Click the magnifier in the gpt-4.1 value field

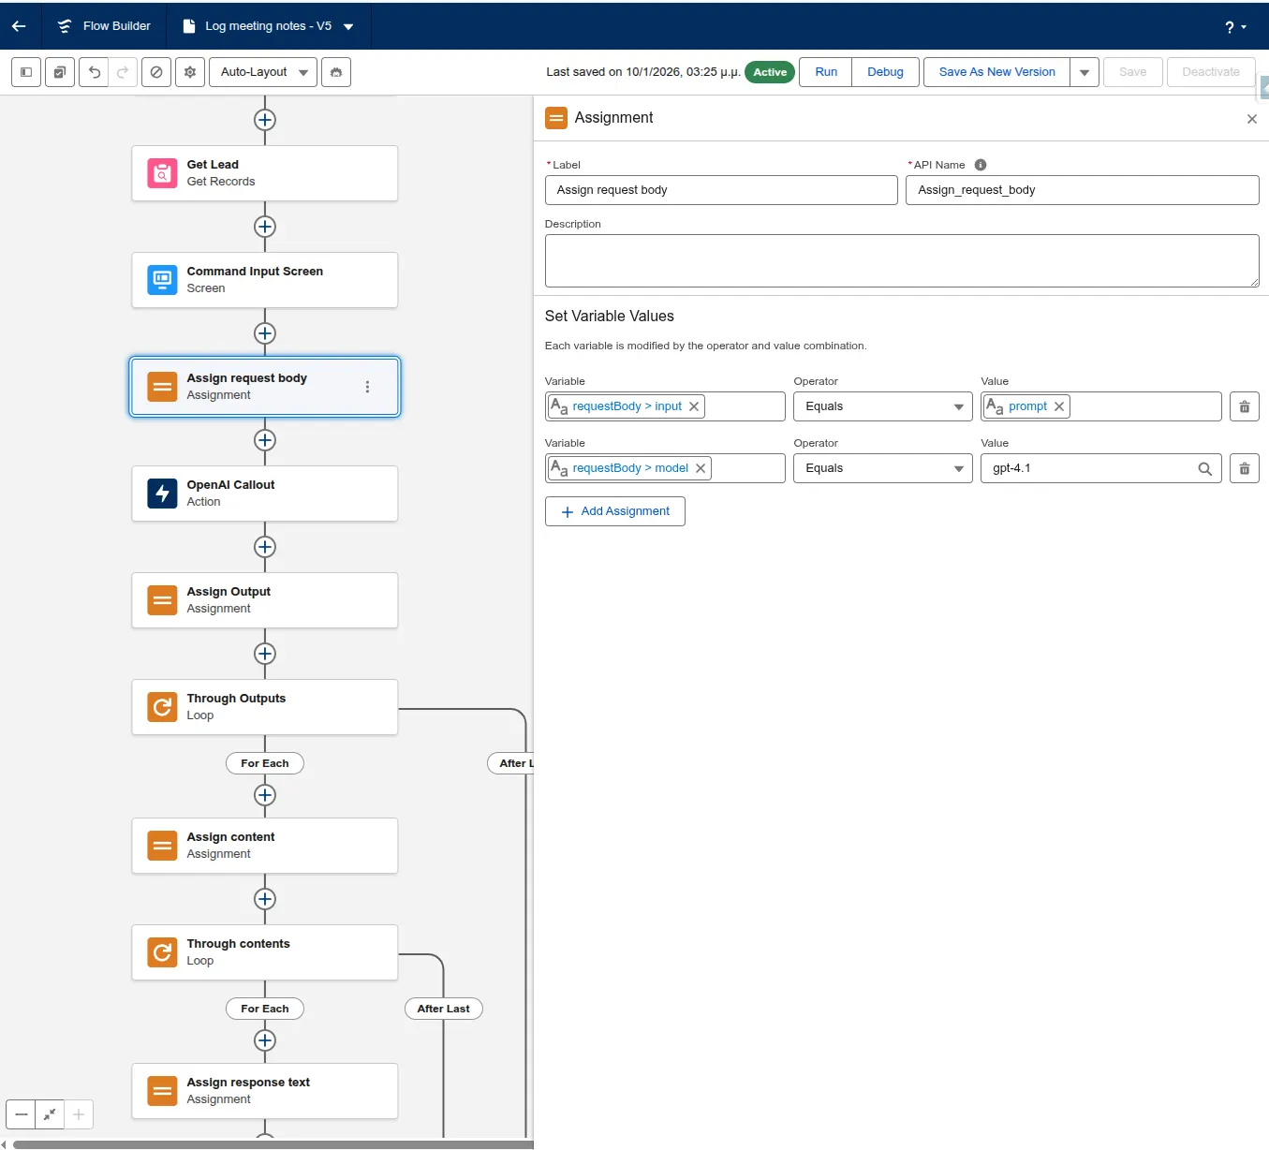point(1204,468)
